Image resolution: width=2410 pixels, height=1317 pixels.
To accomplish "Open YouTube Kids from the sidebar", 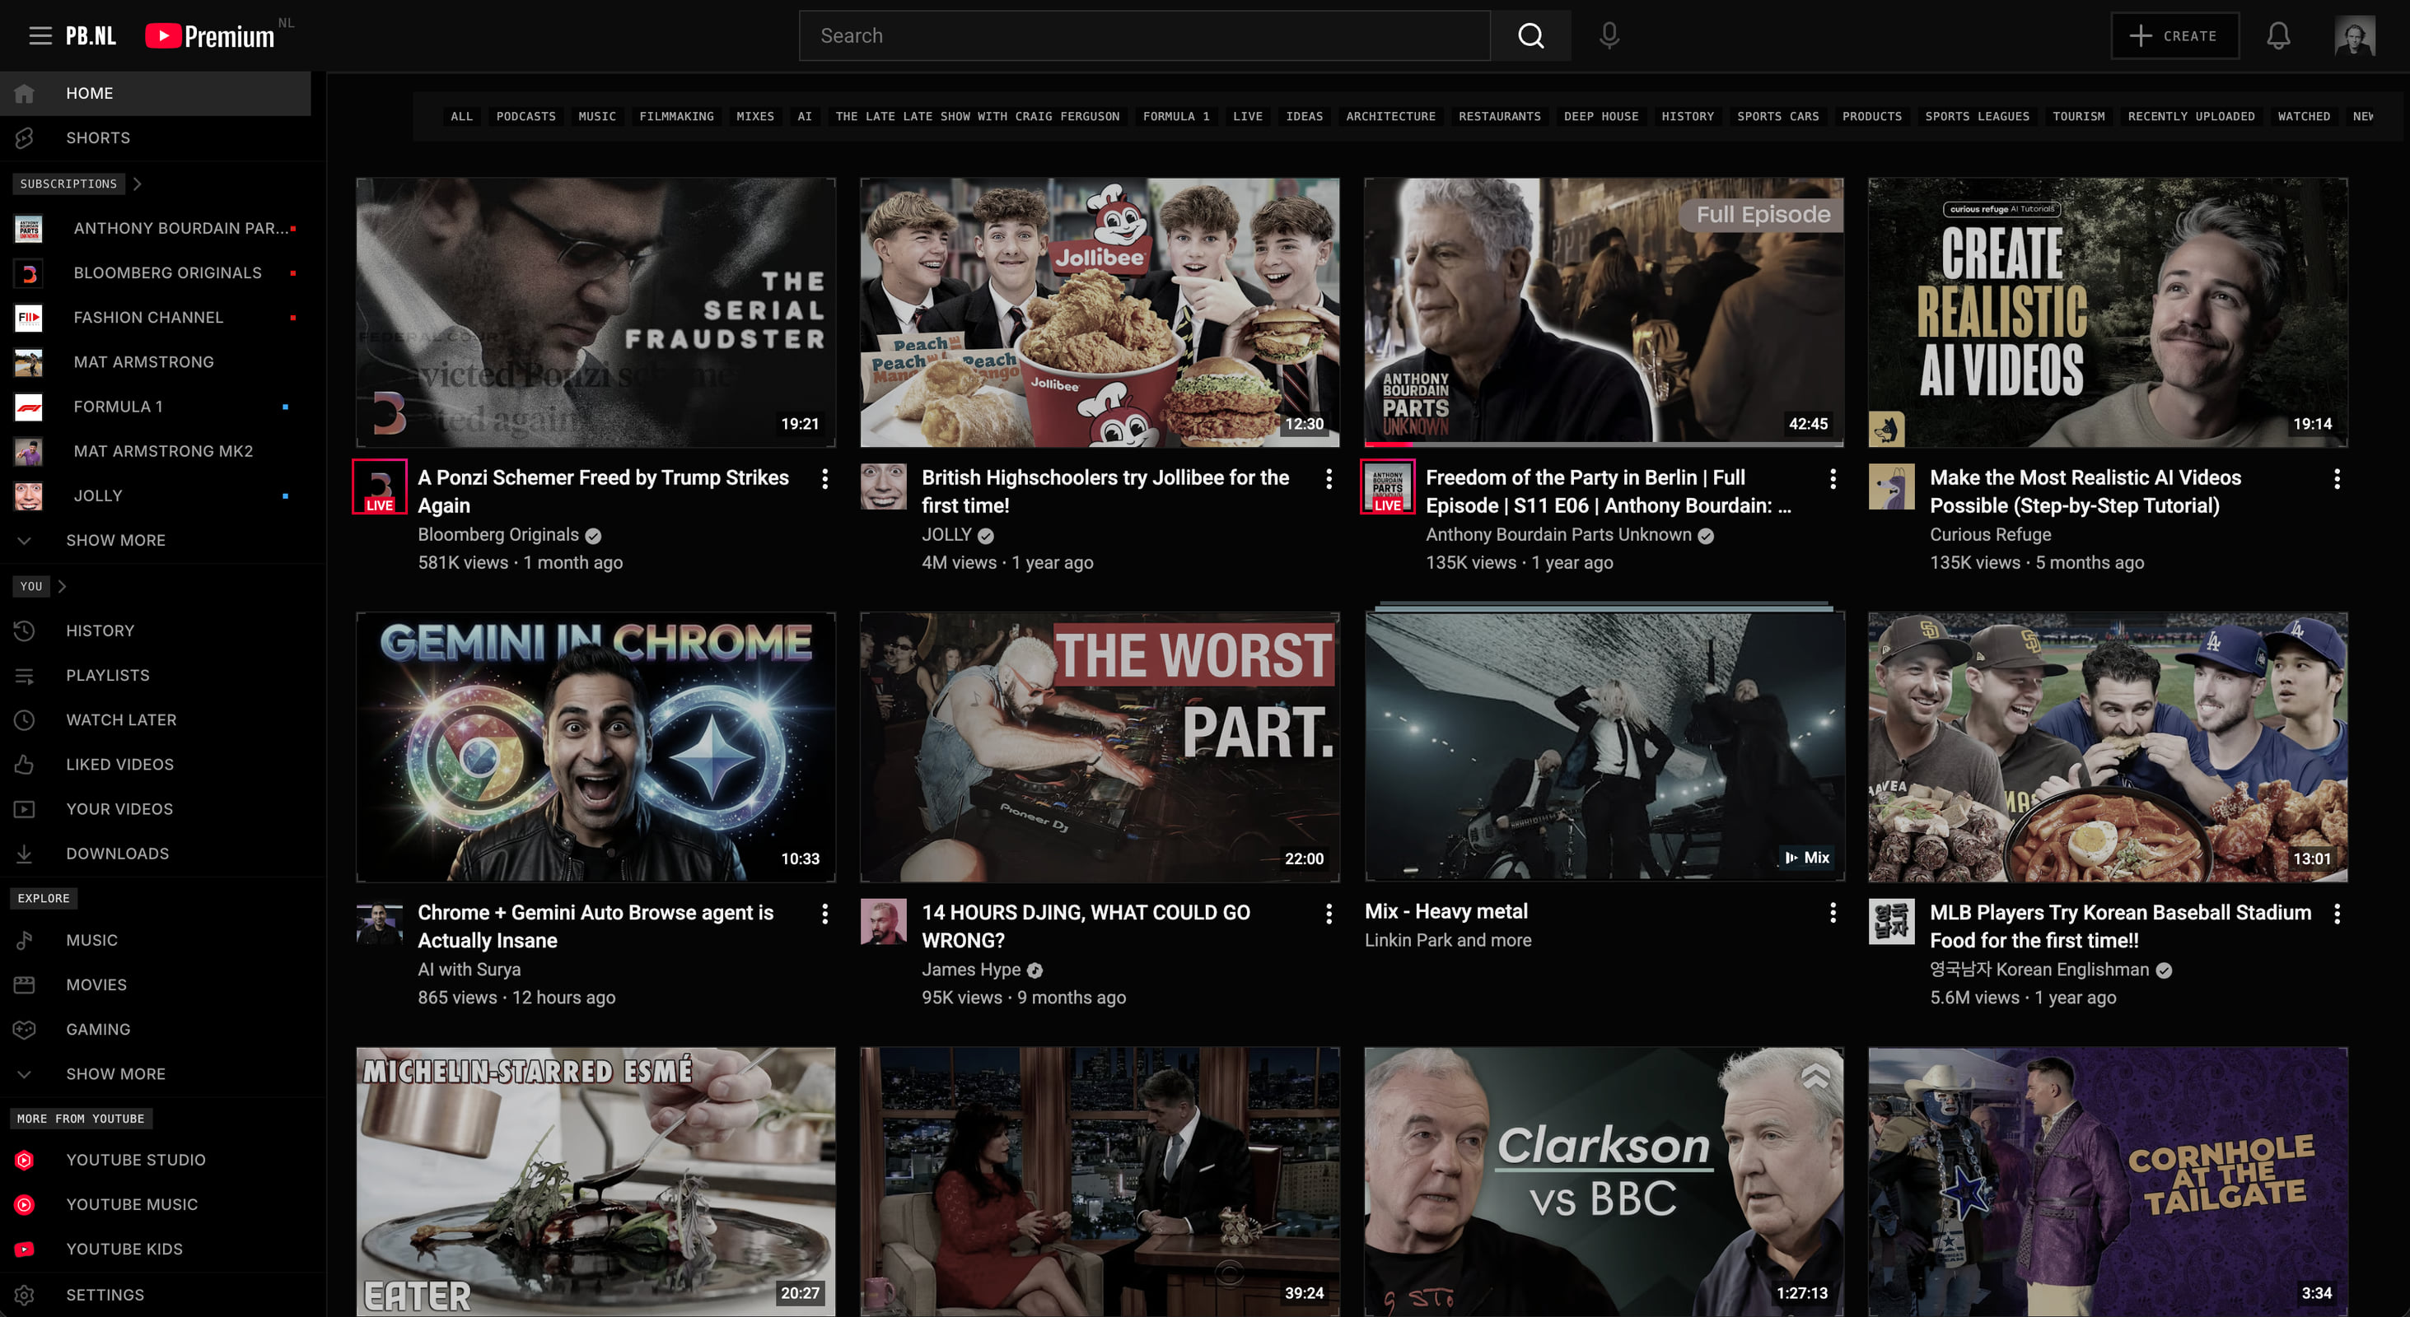I will pyautogui.click(x=124, y=1249).
